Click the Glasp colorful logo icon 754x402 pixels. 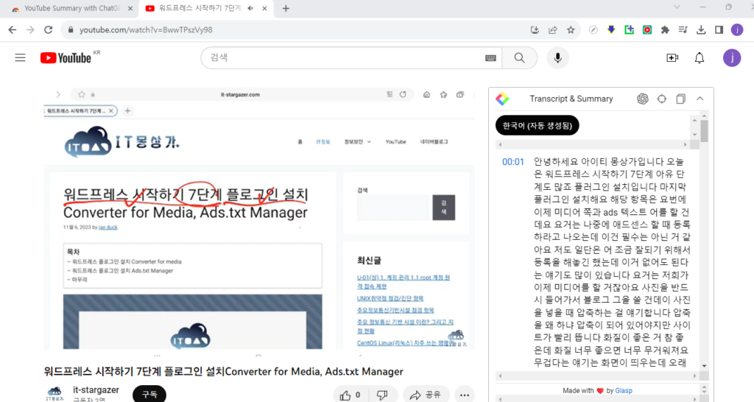(x=502, y=99)
